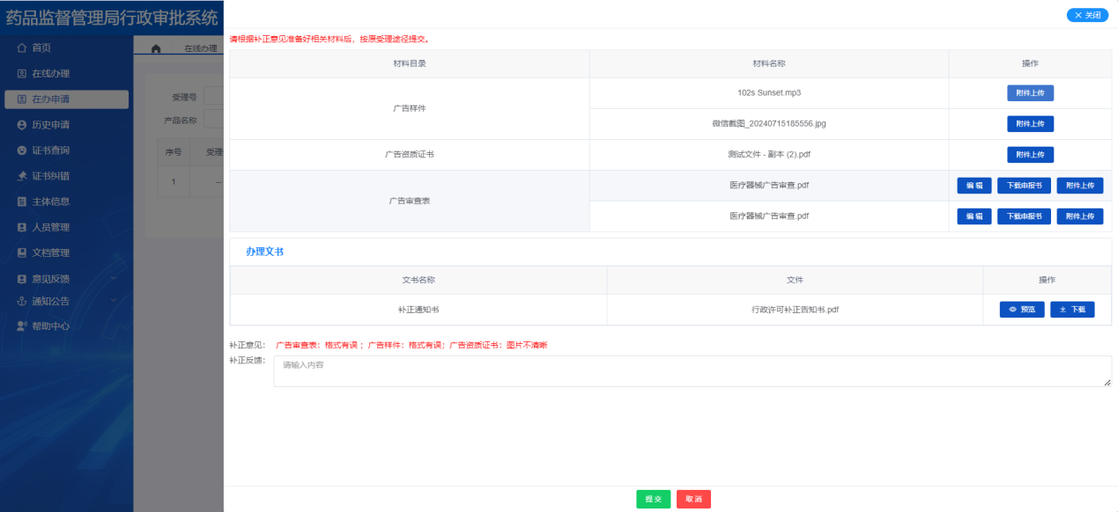Upload attachment for 102s Sunset.mp3

coord(1030,93)
